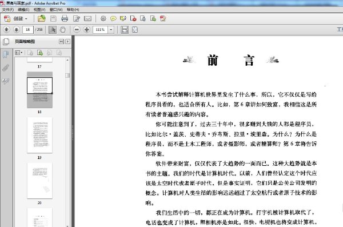Click the 前言 heading in the document

231,60
